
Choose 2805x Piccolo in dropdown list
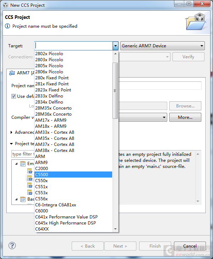[x=73, y=66]
